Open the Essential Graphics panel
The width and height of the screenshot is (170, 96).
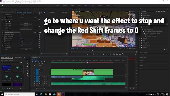point(143,52)
